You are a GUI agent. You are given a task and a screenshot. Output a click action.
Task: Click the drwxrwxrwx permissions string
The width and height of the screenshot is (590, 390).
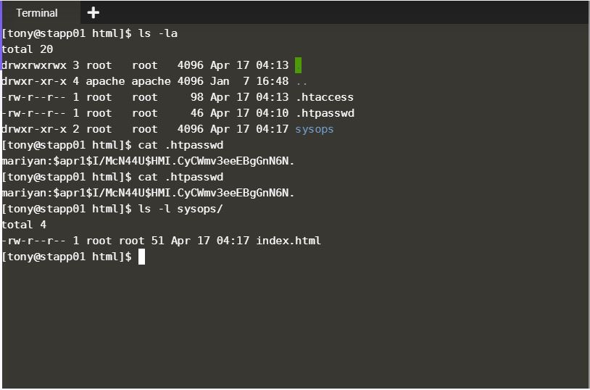pos(34,65)
